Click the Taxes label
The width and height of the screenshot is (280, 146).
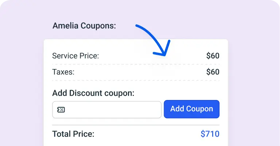click(x=63, y=72)
